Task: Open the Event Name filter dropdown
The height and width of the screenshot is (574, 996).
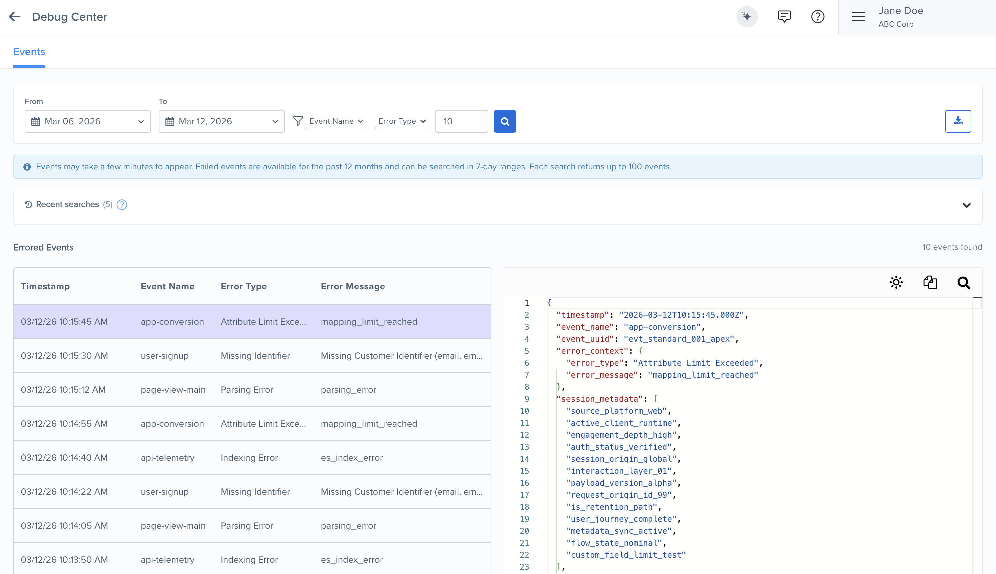Action: click(336, 121)
